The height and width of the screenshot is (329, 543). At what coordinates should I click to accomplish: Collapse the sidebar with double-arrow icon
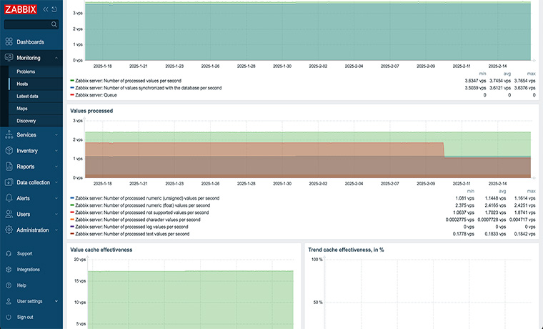pos(46,9)
